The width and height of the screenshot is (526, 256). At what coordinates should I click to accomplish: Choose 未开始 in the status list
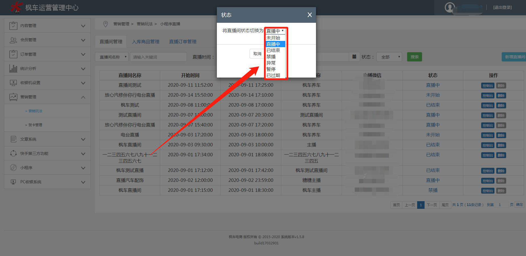[x=275, y=38]
